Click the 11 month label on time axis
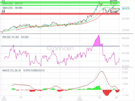 pyautogui.click(x=40, y=97)
